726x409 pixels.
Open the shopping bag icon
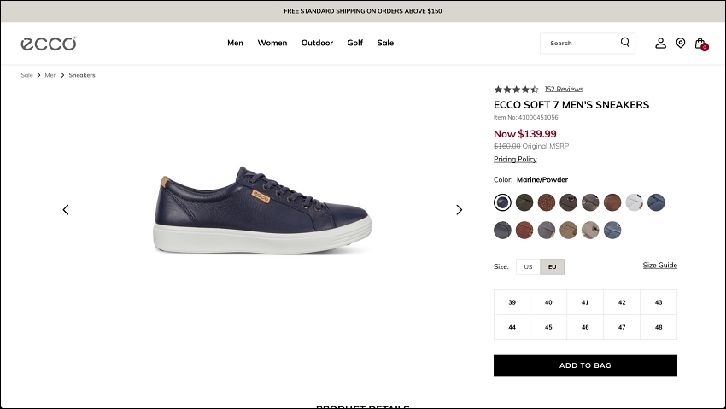click(x=700, y=43)
